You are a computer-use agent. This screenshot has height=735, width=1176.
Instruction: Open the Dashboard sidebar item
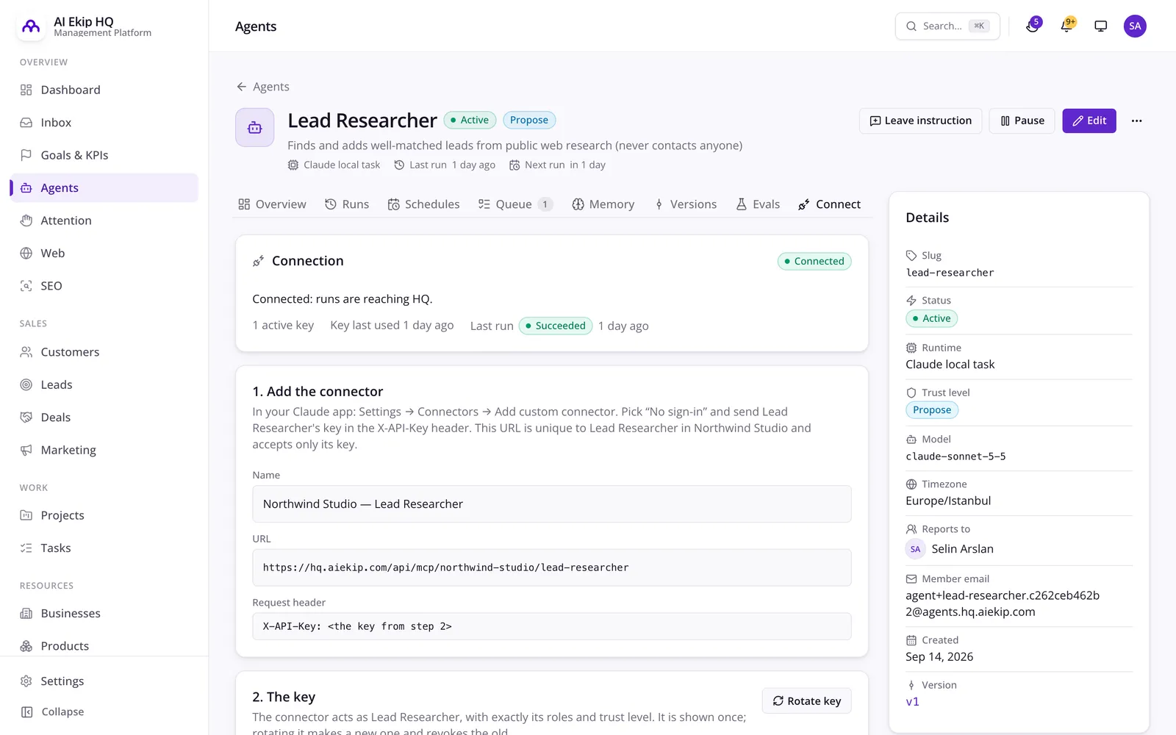click(x=104, y=90)
